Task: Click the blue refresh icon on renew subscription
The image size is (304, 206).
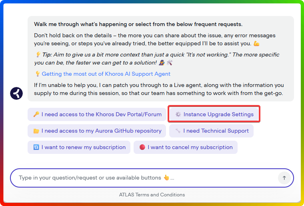Action: [x=36, y=147]
